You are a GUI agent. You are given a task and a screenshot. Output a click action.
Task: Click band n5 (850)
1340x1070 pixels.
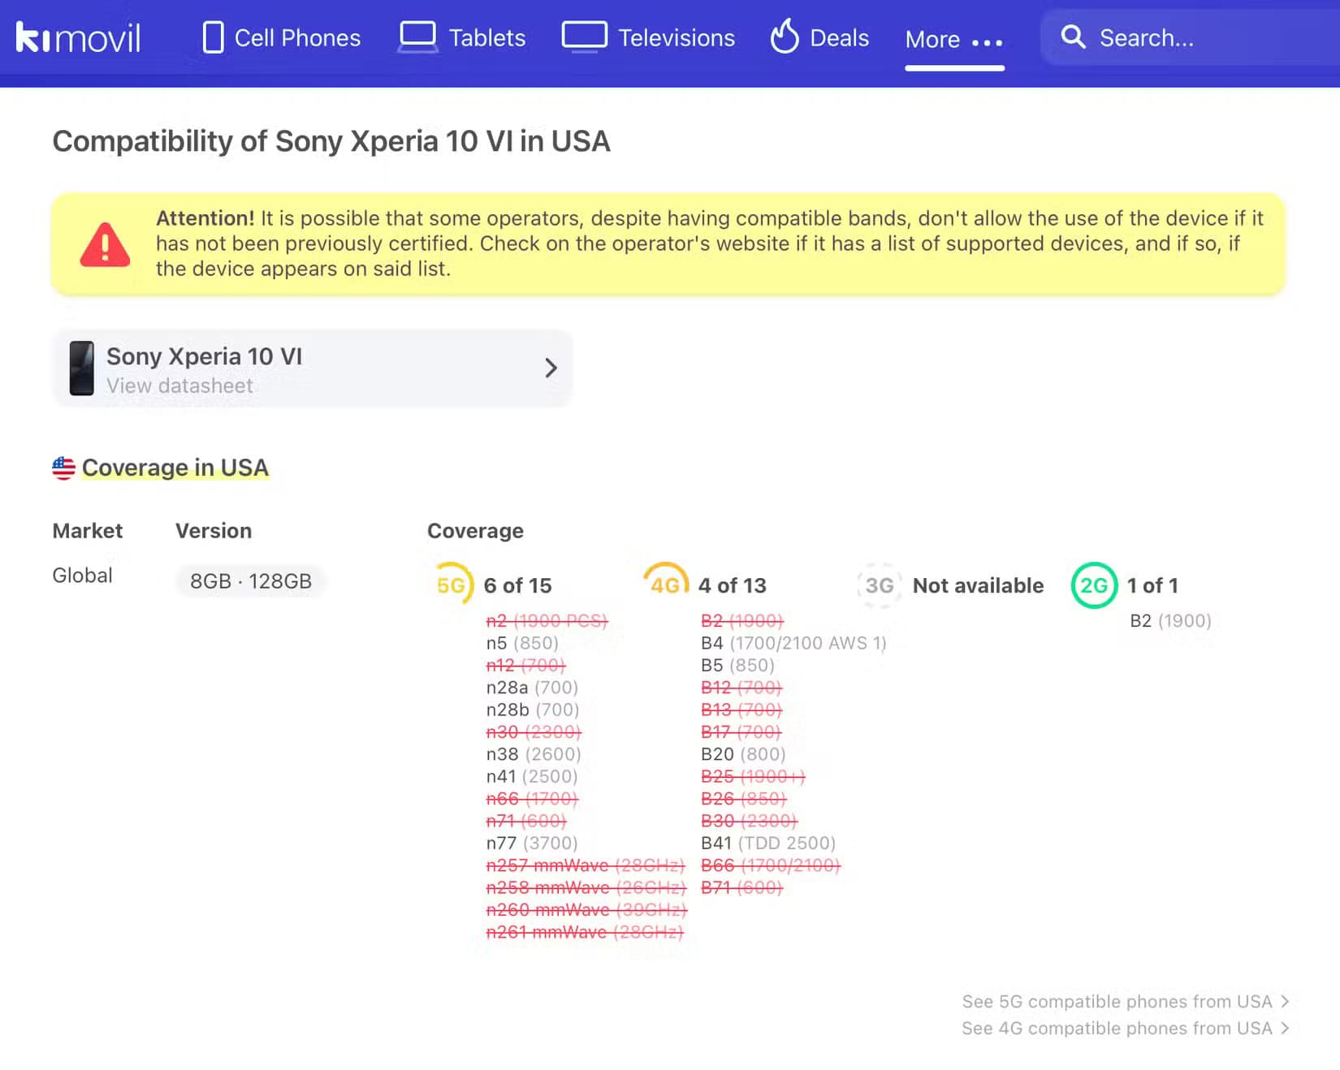point(522,643)
